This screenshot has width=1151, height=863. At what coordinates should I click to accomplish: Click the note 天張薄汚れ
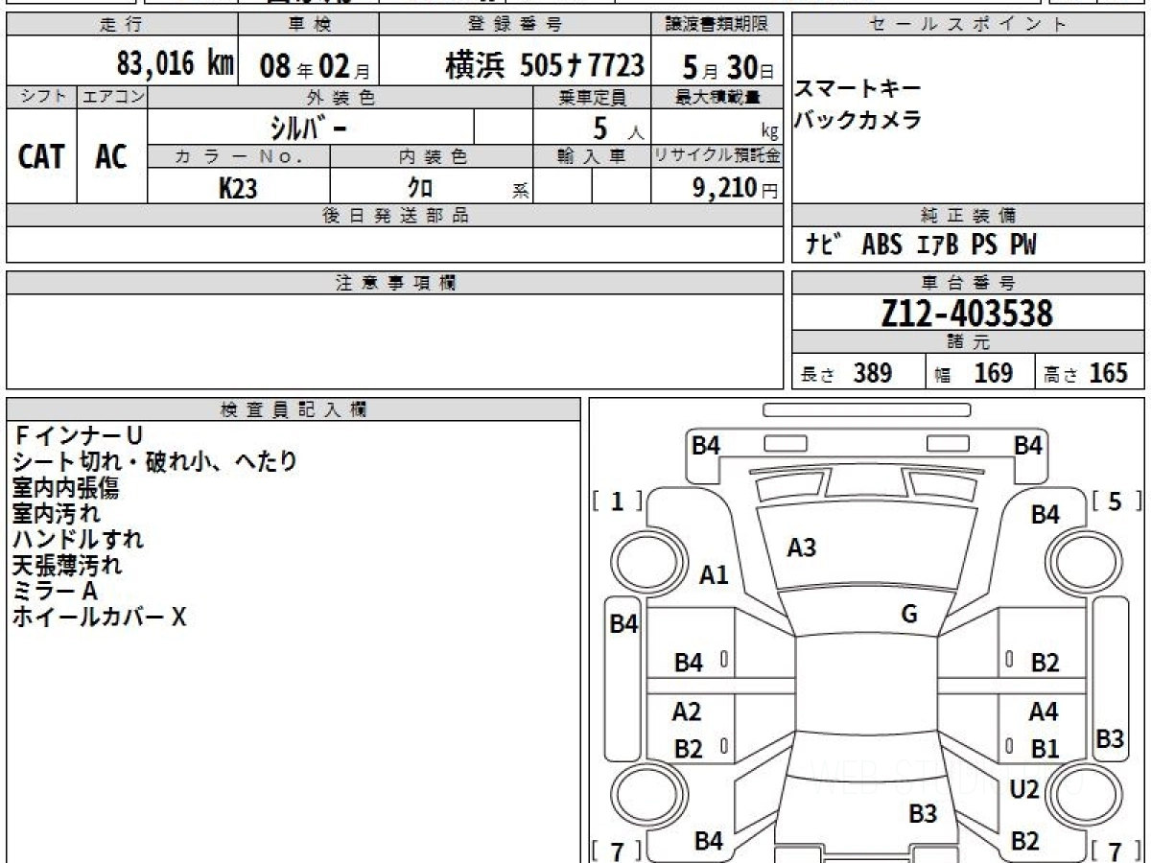coord(66,566)
